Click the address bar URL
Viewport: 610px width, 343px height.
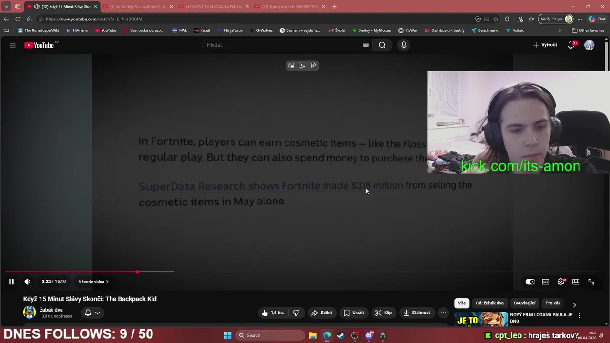[94, 19]
